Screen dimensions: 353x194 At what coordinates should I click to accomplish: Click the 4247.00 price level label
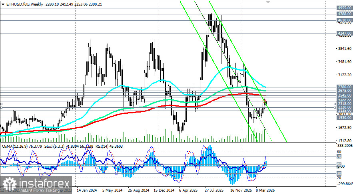345,33
